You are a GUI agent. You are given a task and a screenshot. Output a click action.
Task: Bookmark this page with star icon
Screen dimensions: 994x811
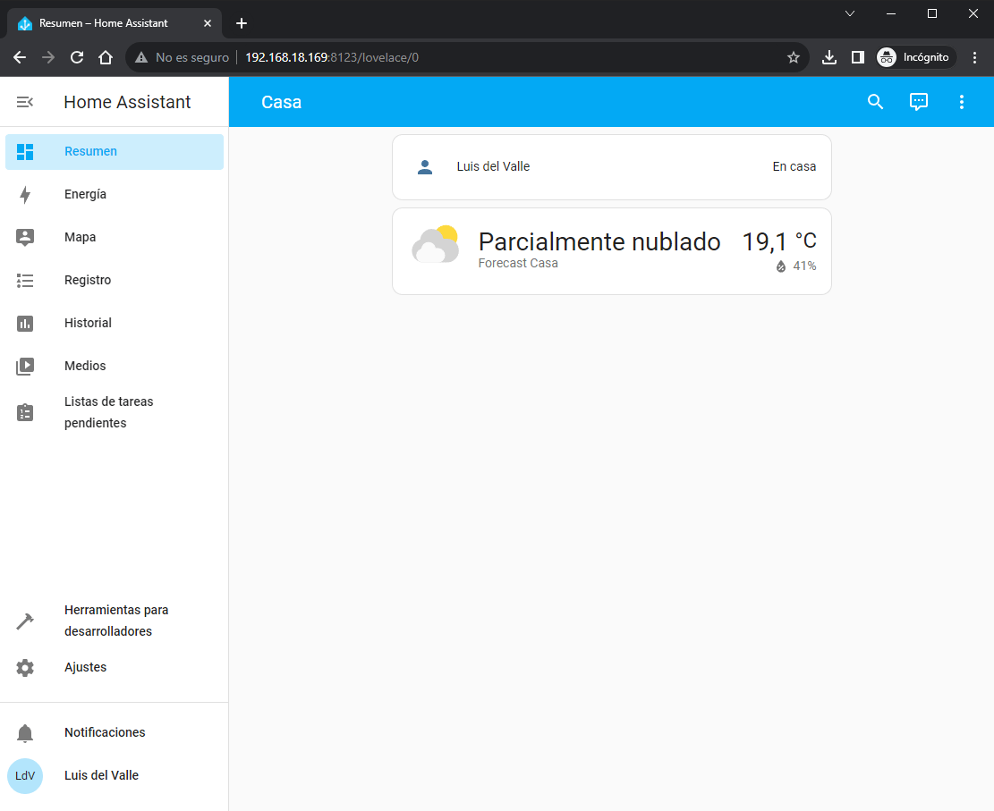point(793,57)
